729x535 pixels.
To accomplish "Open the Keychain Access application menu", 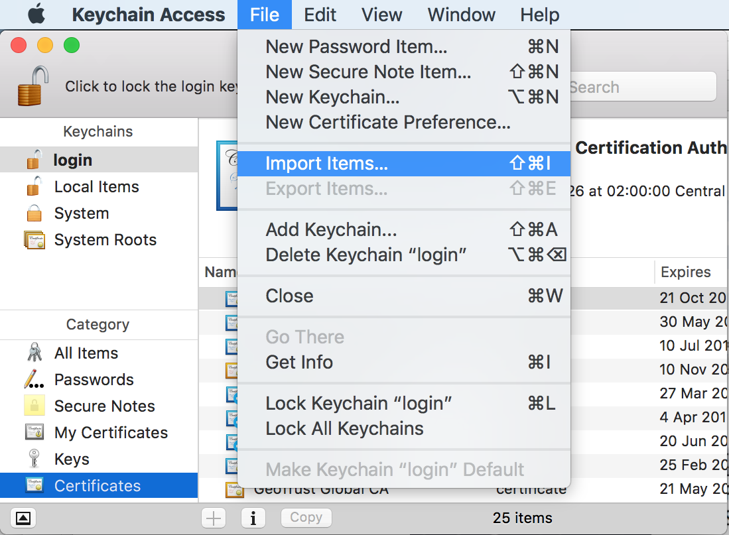I will (149, 15).
